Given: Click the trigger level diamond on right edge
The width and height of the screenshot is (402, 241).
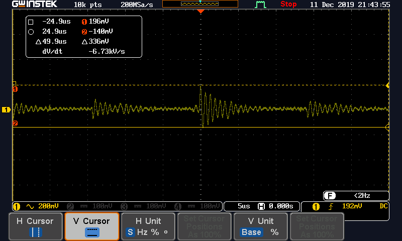Looking at the screenshot, I should pyautogui.click(x=387, y=85).
